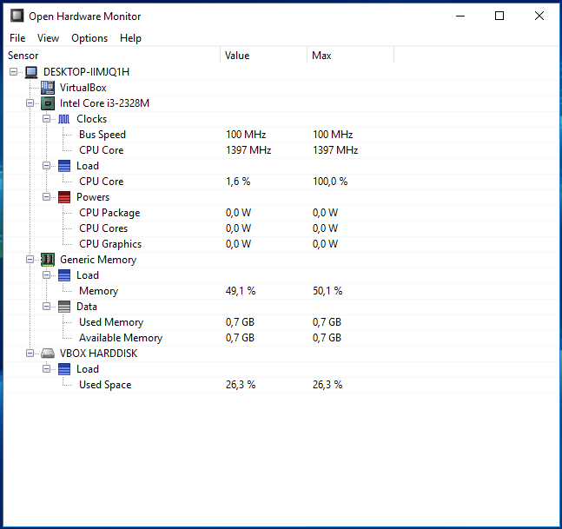Screen dimensions: 562x529
Task: Click the Generic Memory RAM icon
Action: click(x=48, y=260)
